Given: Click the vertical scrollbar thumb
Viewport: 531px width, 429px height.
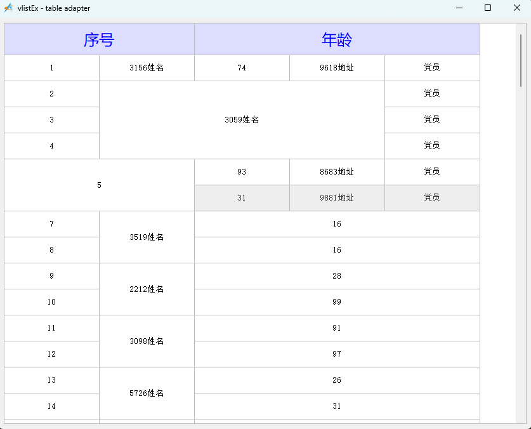Looking at the screenshot, I should 521,61.
